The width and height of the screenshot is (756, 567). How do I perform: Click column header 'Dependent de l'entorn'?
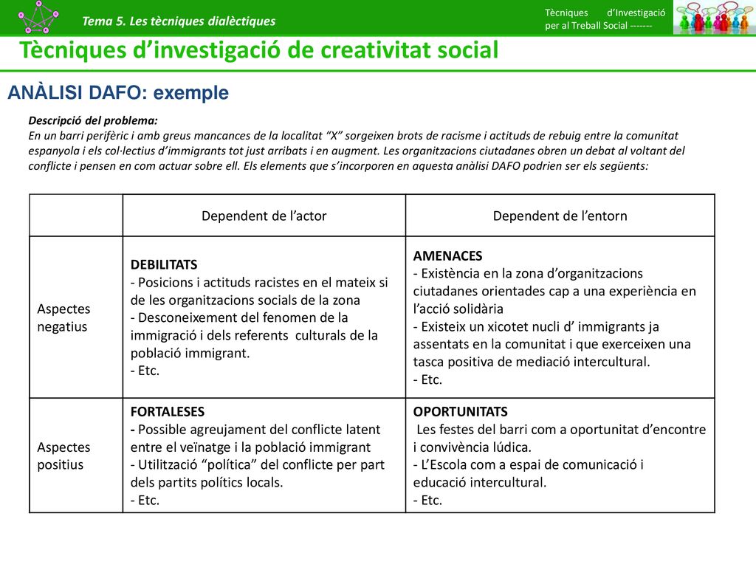coord(560,216)
